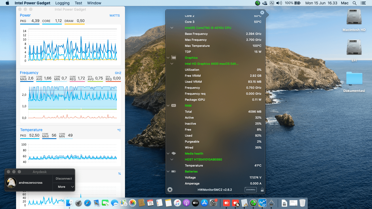This screenshot has height=209, width=372.
Task: Open Music from the Dock
Action: [x=177, y=203]
